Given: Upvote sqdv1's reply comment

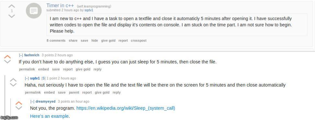Looking at the screenshot, I should [13, 80].
